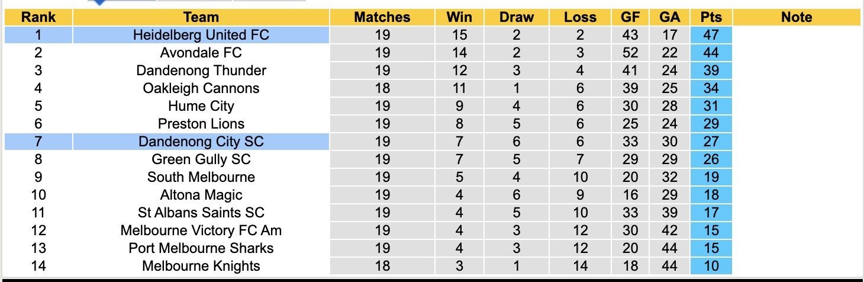Select rank 7 cell for Dandenong City
Viewport: 864px width, 282px height.
(38, 142)
